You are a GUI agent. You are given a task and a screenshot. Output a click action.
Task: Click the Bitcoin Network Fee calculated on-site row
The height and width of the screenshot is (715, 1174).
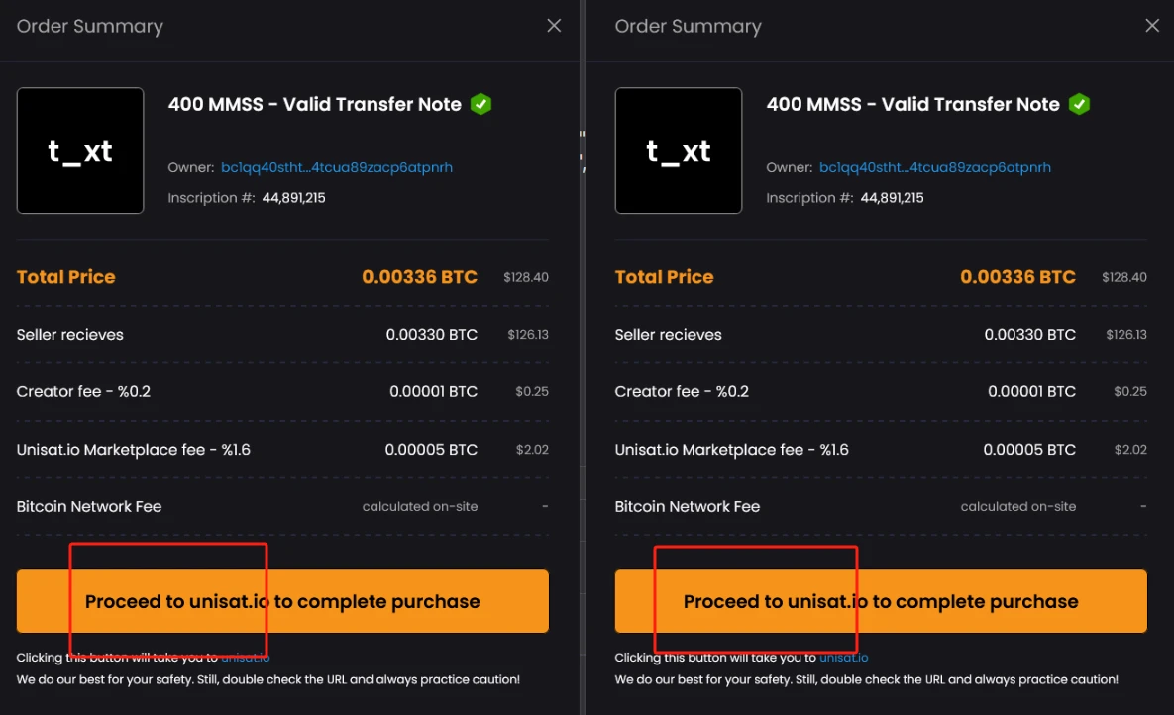282,506
